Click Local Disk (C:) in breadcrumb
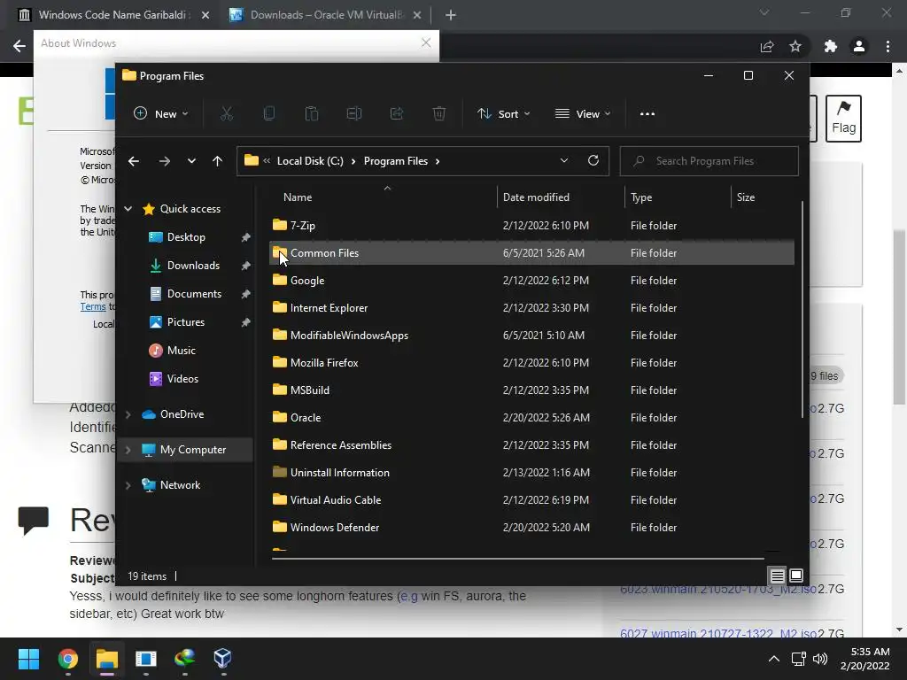The image size is (907, 680). 310,161
